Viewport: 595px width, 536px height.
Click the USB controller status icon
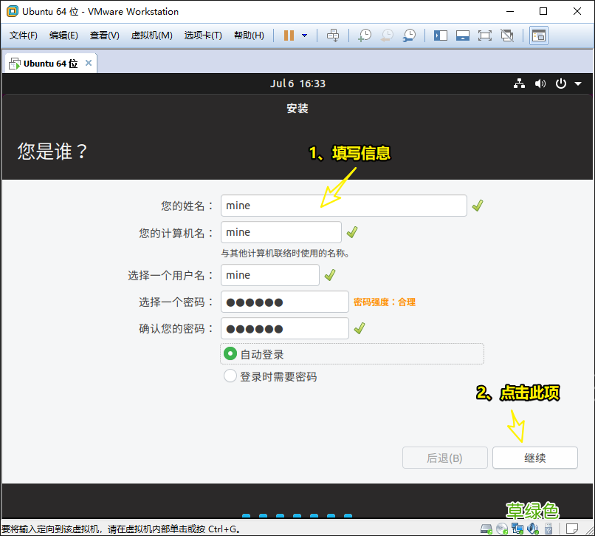tap(548, 529)
